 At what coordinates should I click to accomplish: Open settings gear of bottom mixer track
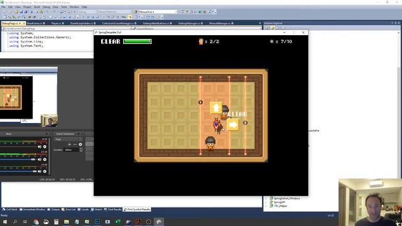coord(45,171)
